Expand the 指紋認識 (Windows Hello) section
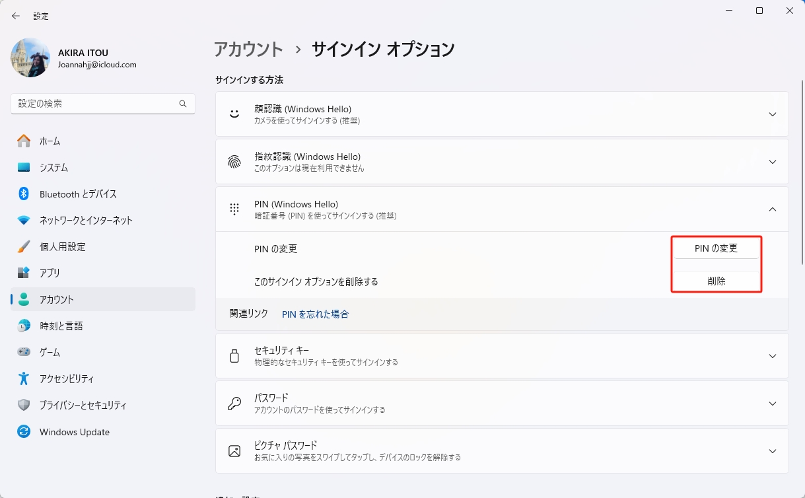This screenshot has height=498, width=805. coord(773,162)
